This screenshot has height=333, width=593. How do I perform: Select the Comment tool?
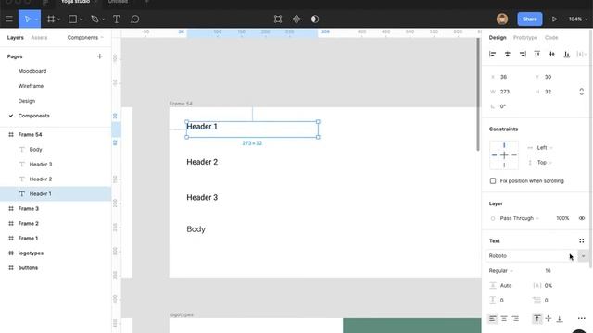(x=135, y=18)
